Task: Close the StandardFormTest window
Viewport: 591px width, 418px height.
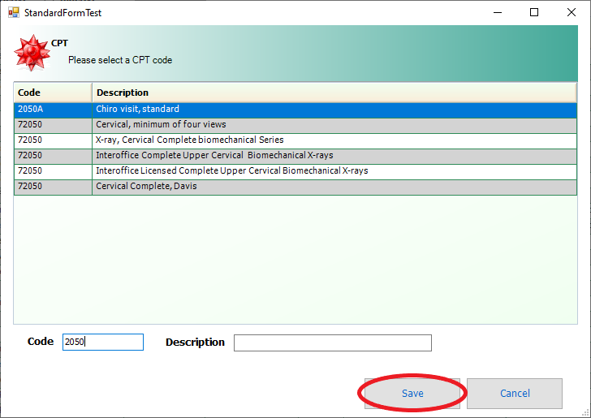Action: pos(571,12)
